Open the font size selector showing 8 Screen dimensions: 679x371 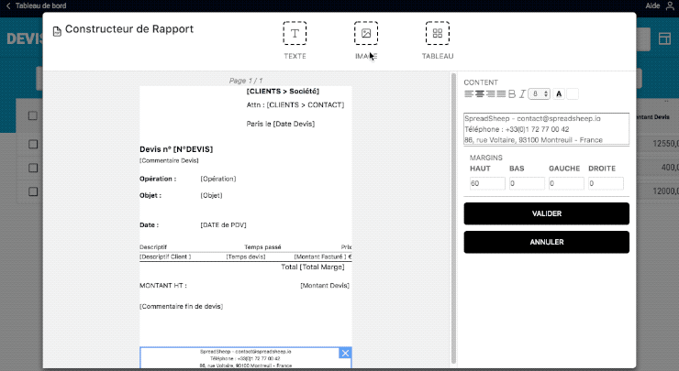[x=540, y=93]
